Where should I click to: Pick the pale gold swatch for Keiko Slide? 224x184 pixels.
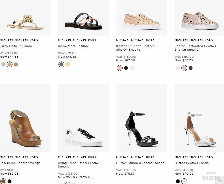coord(68,65)
